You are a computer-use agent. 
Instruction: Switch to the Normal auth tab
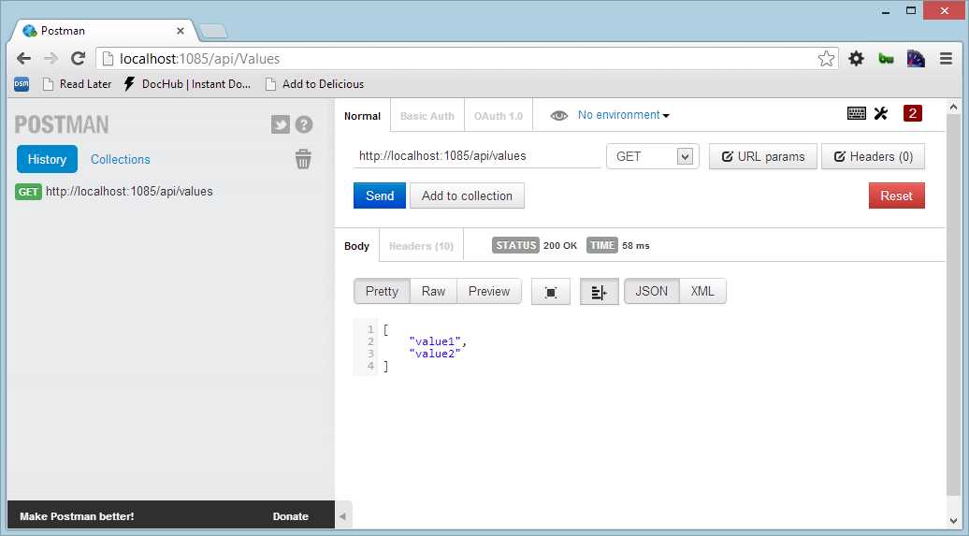tap(362, 116)
